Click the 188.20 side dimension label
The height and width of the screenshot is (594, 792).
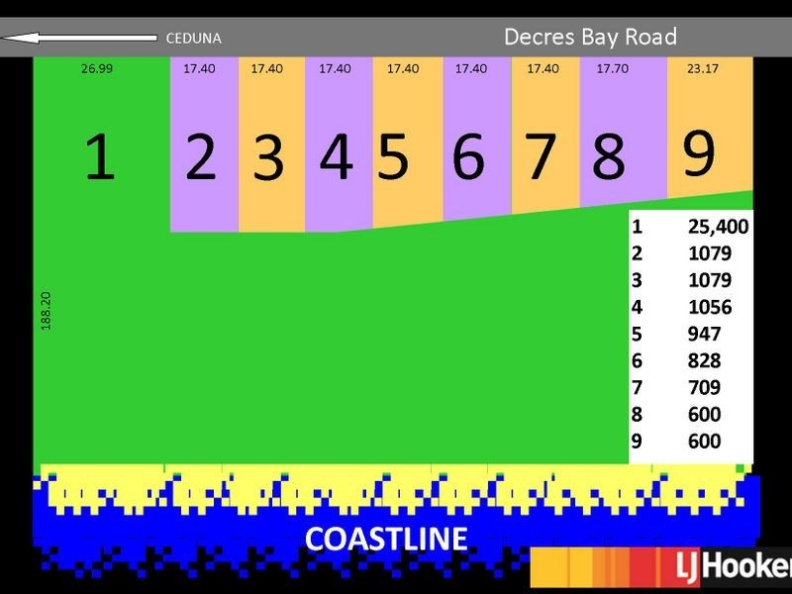(46, 311)
